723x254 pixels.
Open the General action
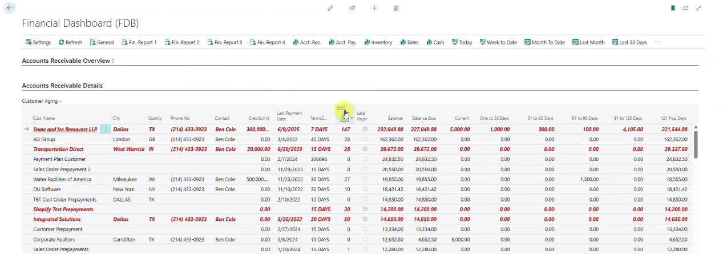coord(102,42)
